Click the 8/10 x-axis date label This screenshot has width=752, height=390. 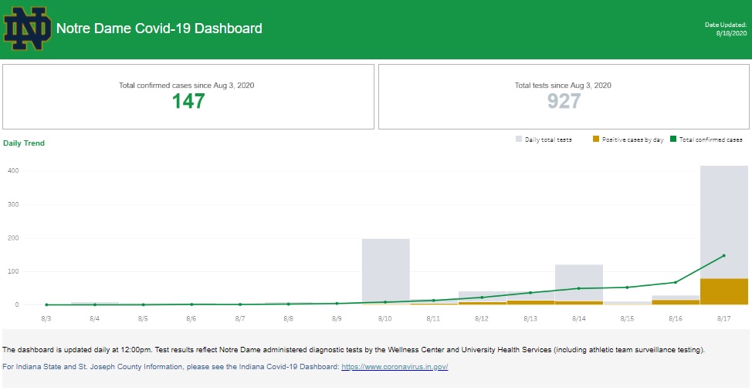click(385, 318)
